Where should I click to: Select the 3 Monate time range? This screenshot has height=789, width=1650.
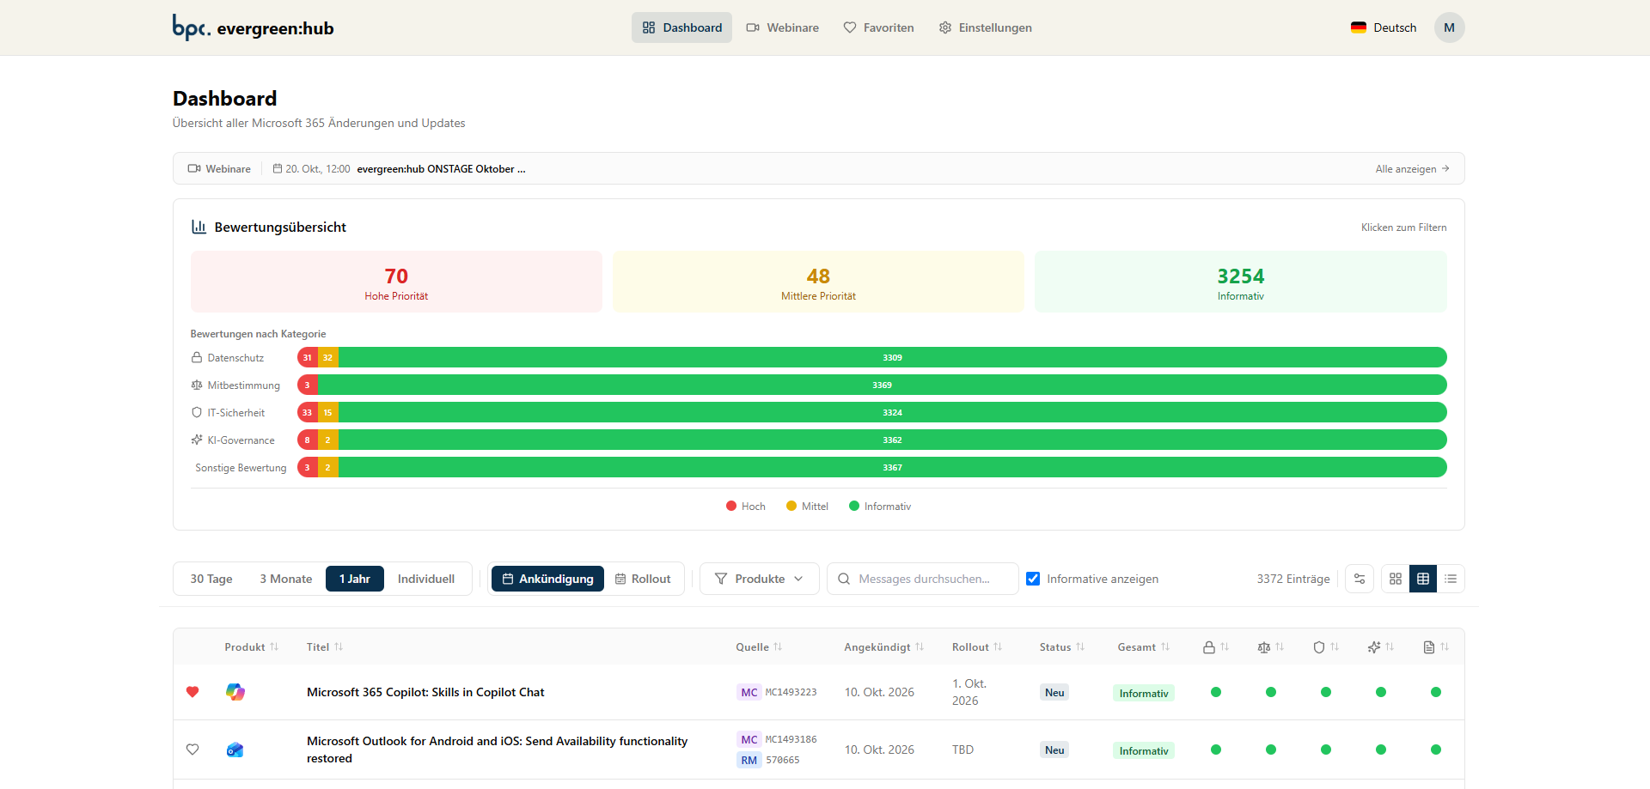[x=286, y=579]
